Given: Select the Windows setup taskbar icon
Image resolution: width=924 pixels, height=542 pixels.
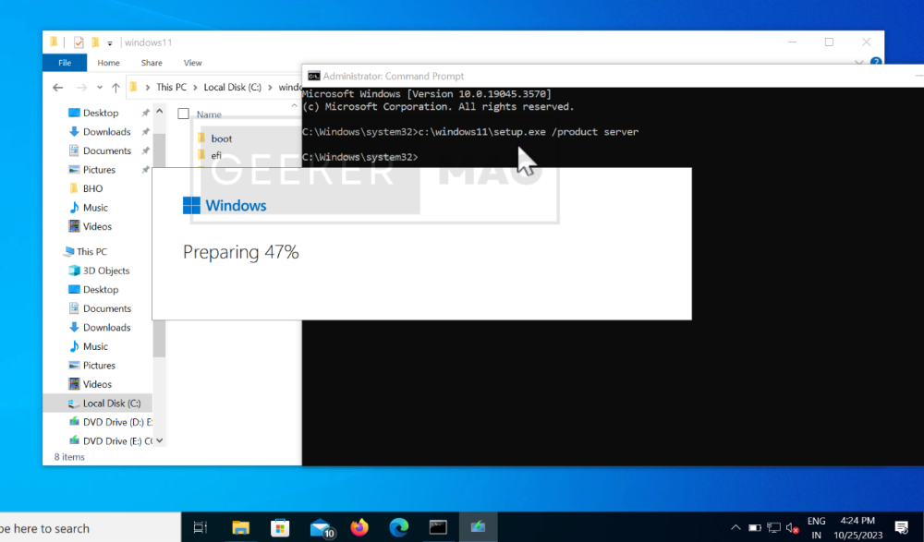Looking at the screenshot, I should 478,527.
